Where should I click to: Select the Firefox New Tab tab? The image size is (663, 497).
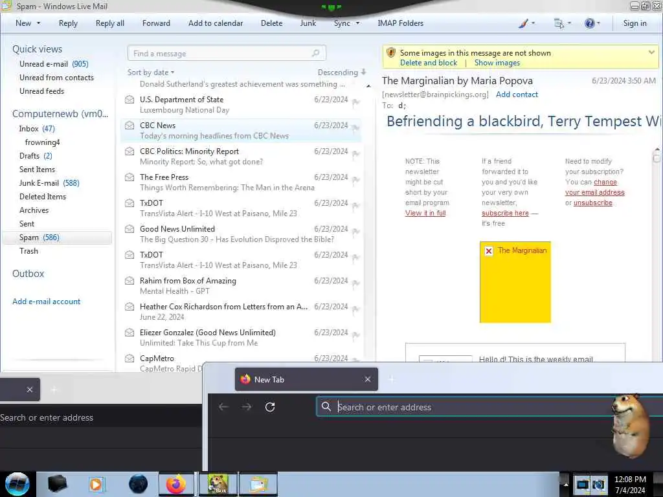point(306,379)
